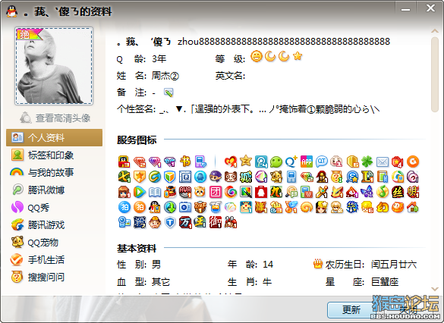
Task: Click the pink "团" group-buy icon
Action: (x=216, y=192)
